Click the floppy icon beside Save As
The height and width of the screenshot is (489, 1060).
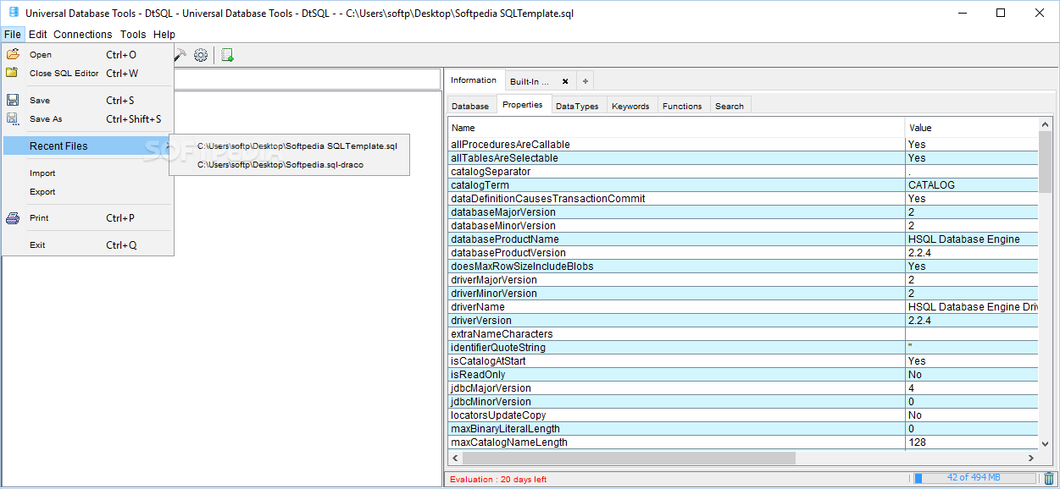13,119
